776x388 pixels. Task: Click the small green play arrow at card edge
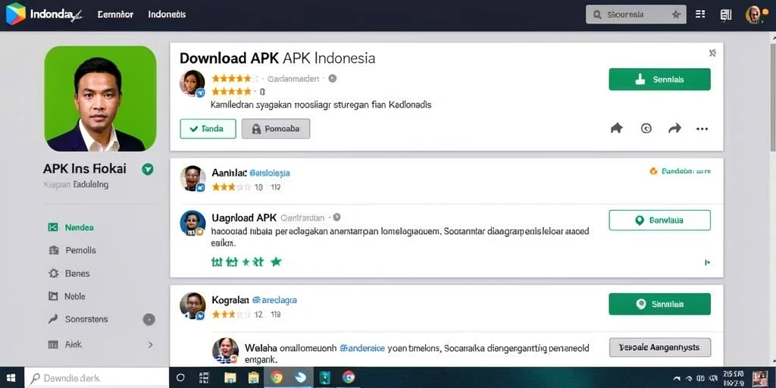pos(707,262)
